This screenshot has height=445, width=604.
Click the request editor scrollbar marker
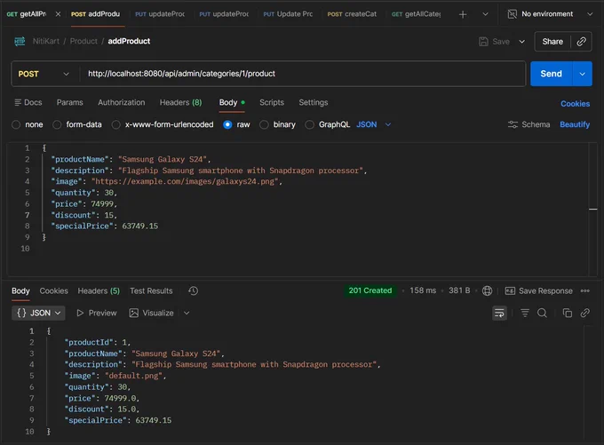coord(592,210)
